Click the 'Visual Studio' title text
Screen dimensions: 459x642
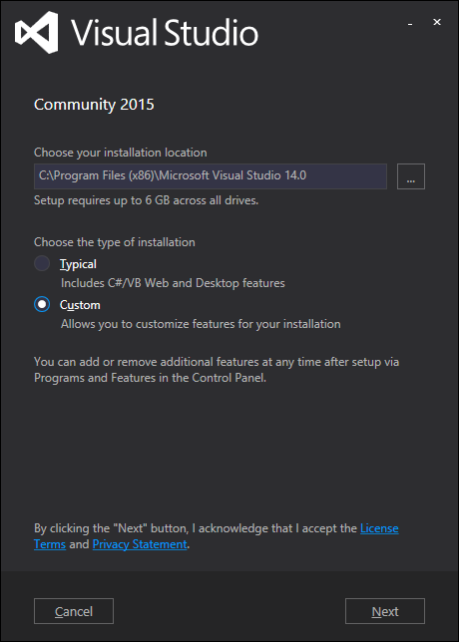pyautogui.click(x=165, y=32)
